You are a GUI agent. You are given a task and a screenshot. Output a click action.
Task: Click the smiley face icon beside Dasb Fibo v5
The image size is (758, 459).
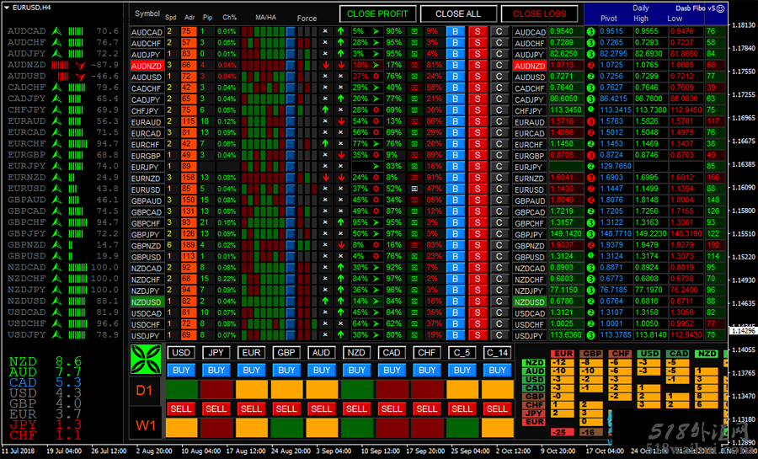(720, 8)
